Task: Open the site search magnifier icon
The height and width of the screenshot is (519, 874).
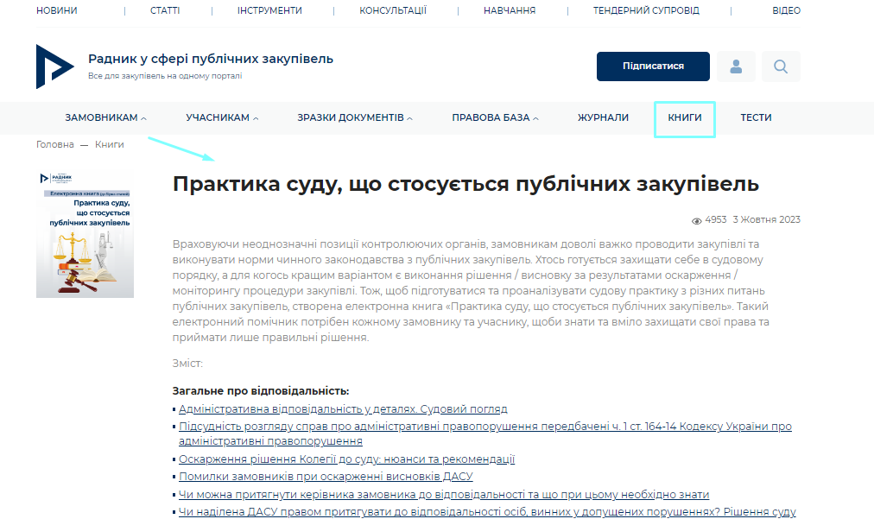Action: coord(780,66)
